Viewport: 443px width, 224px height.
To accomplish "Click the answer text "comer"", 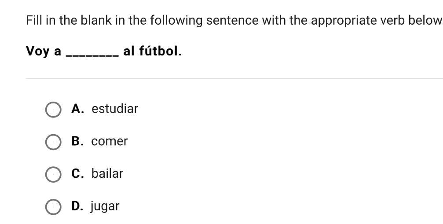I will point(109,141).
